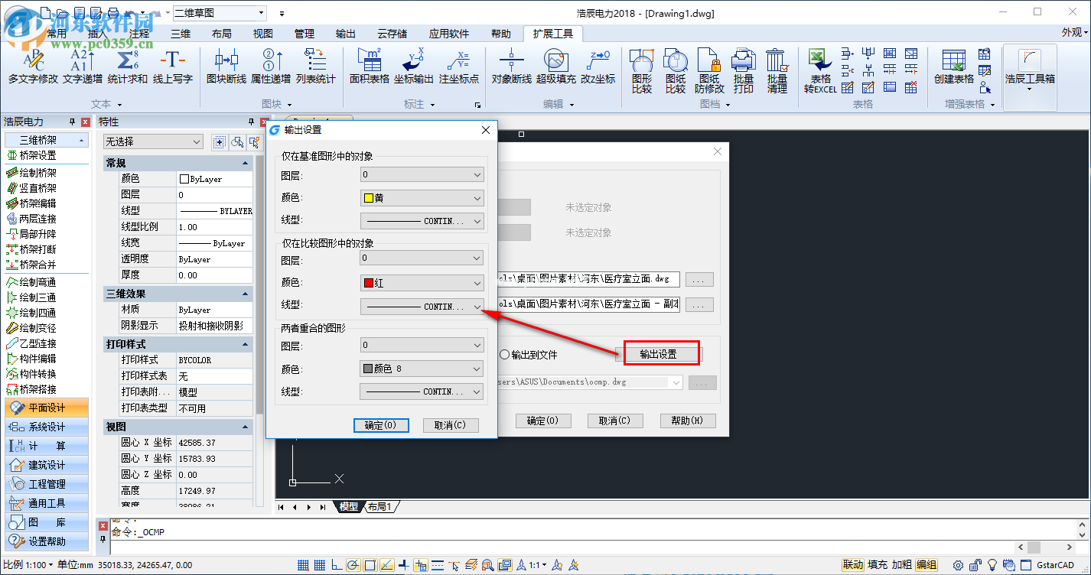Switch to the 云存储 ribbon tab

click(392, 34)
